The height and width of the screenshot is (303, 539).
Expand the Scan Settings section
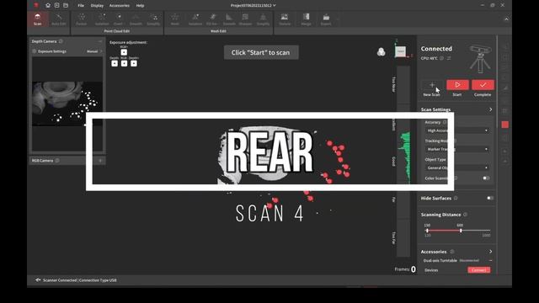490,109
